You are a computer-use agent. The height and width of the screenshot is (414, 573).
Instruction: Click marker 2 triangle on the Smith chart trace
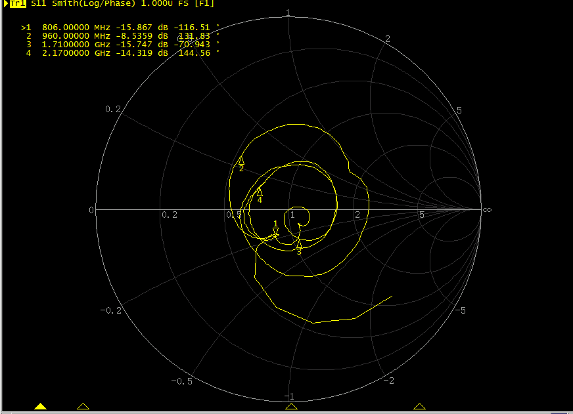[241, 161]
